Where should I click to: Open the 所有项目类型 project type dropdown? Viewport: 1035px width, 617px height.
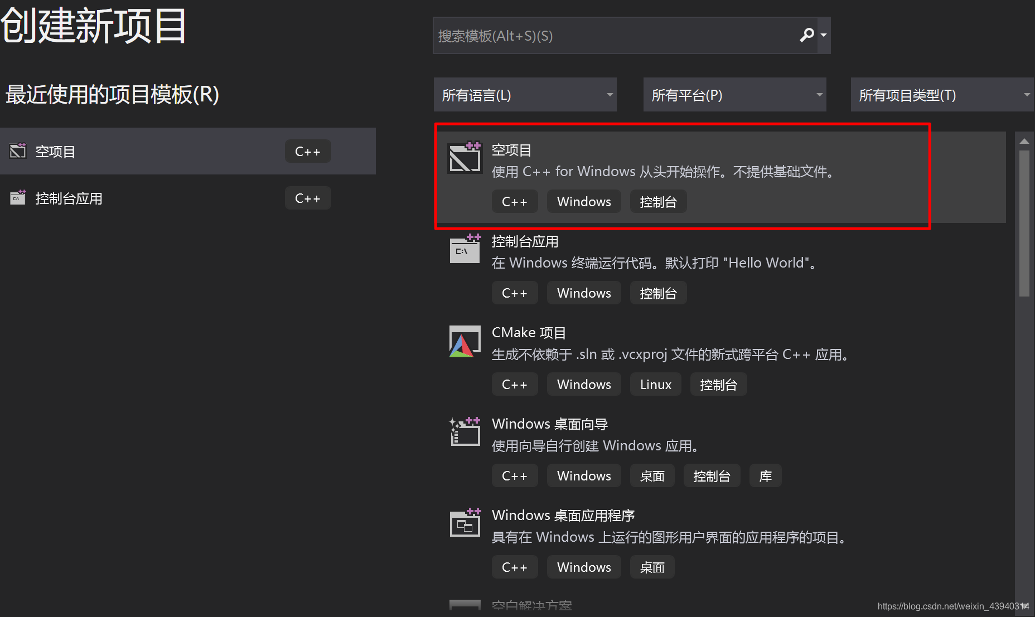pyautogui.click(x=942, y=95)
